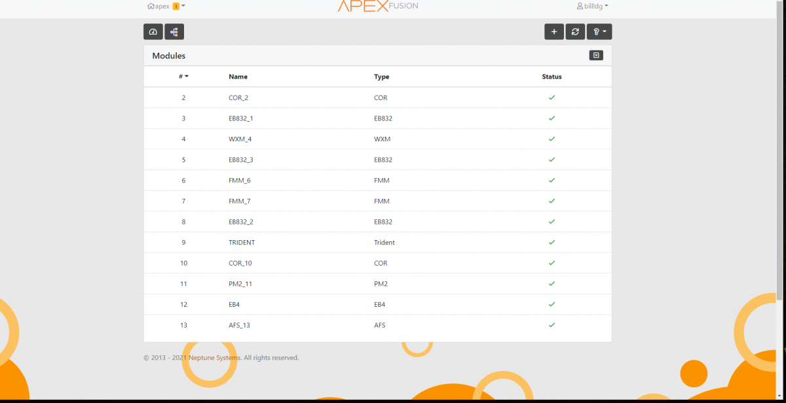Viewport: 786px width, 403px height.
Task: Sort by the Type column header
Action: coord(382,77)
